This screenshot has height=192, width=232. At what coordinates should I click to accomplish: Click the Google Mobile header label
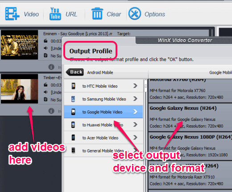point(220,72)
